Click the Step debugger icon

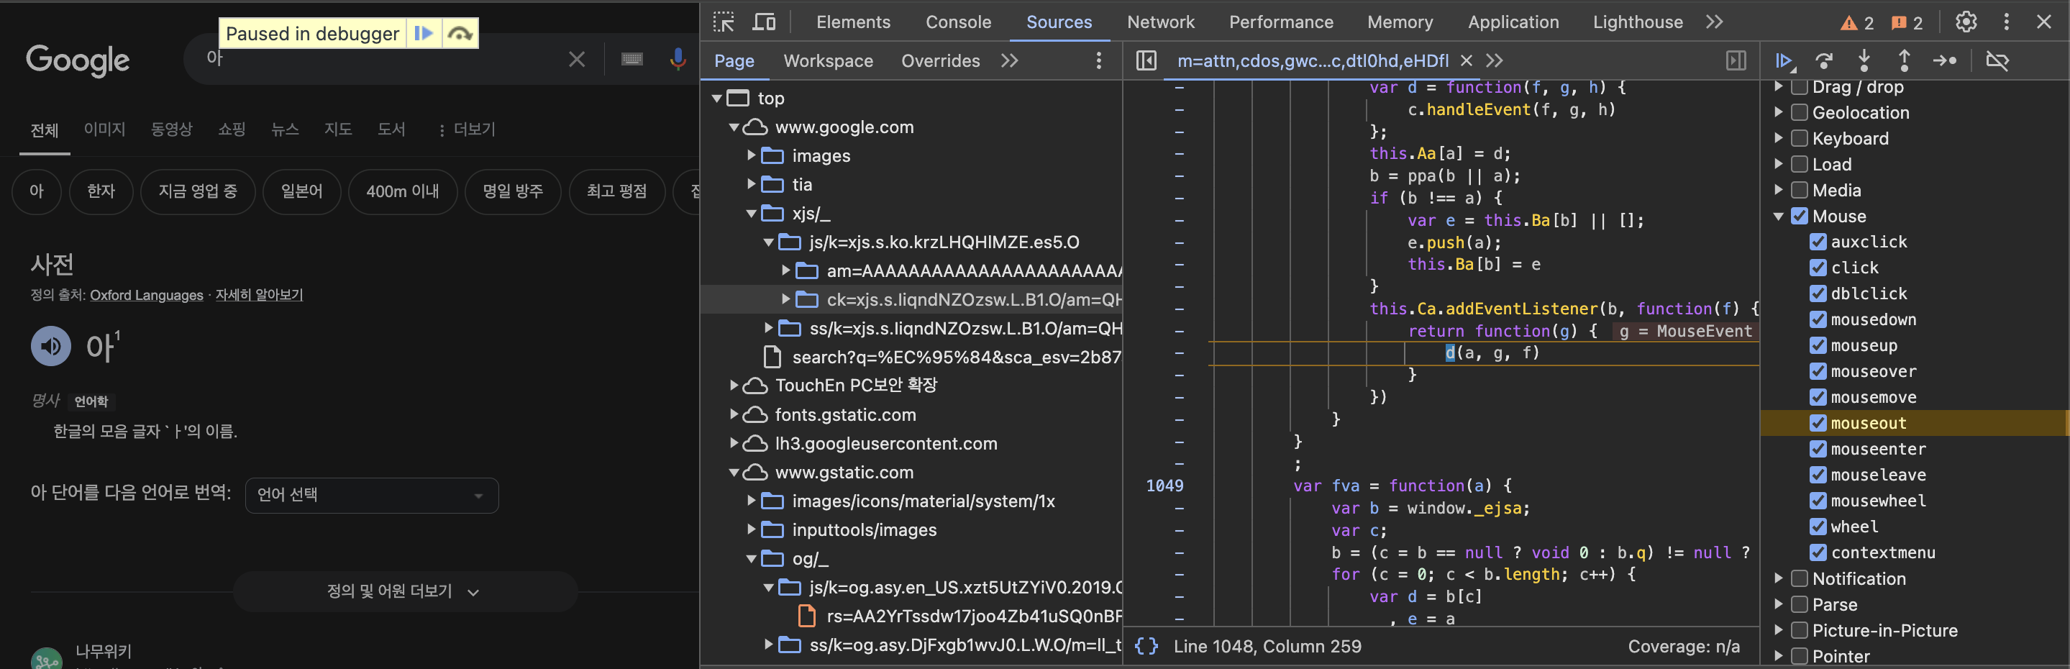point(1945,60)
